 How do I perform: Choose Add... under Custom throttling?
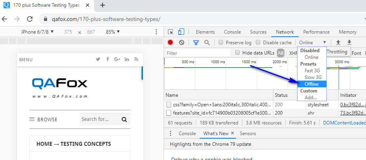coord(311,98)
